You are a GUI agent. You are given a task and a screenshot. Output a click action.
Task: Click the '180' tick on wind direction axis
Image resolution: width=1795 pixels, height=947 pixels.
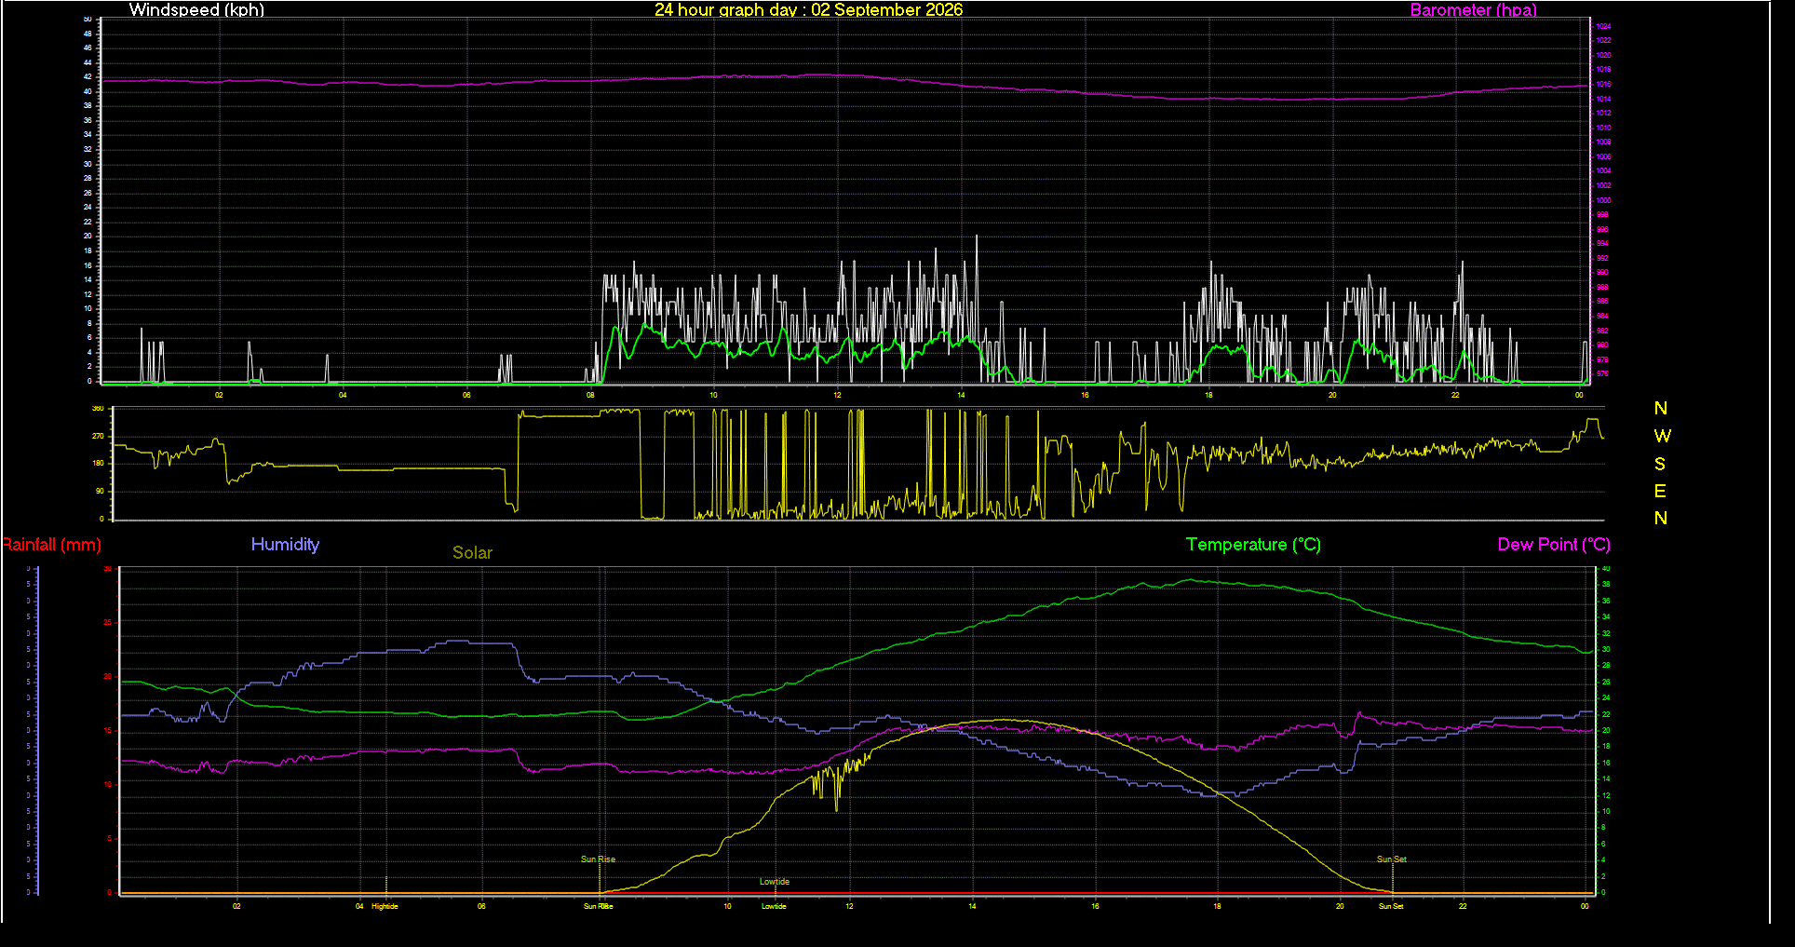pyautogui.click(x=98, y=463)
